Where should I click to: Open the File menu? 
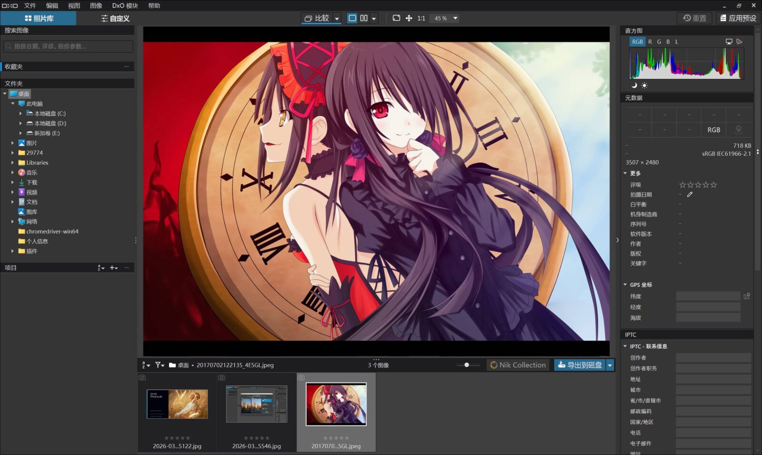coord(30,6)
